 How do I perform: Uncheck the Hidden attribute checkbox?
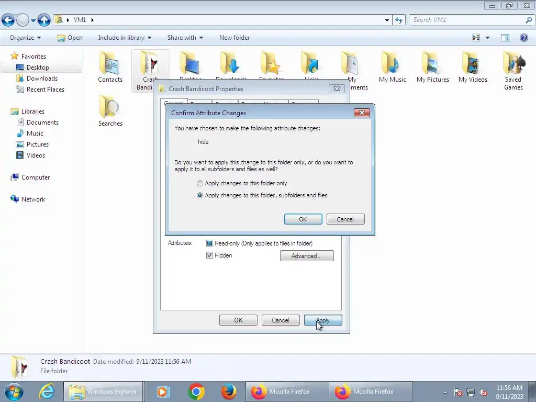[209, 255]
